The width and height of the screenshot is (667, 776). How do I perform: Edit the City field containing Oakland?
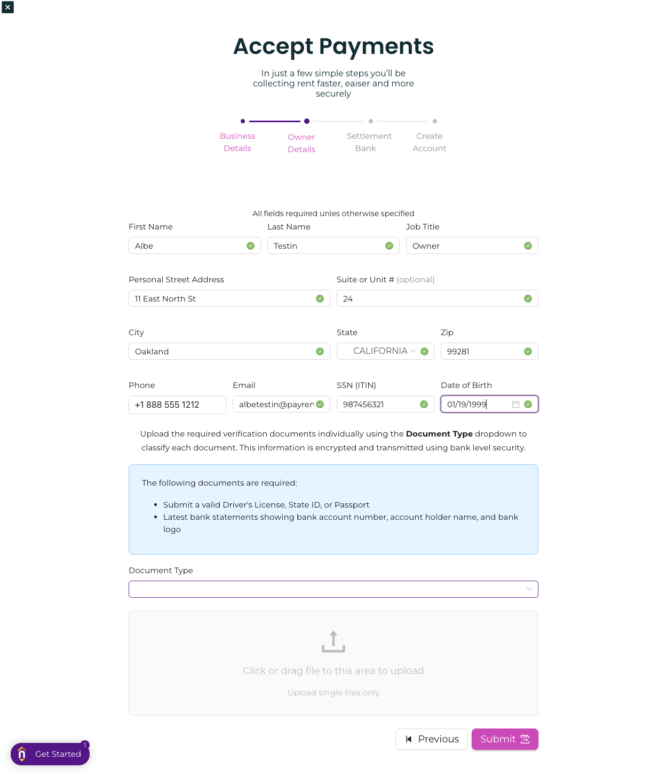point(229,351)
